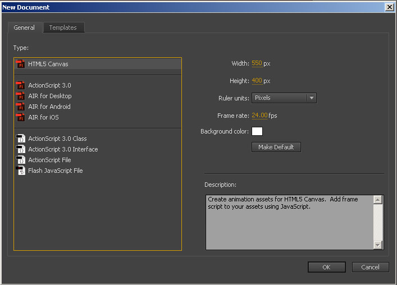Confirm with the OK button
This screenshot has height=285, width=397.
[x=327, y=267]
